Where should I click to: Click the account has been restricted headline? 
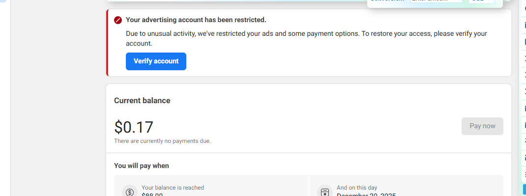point(196,20)
